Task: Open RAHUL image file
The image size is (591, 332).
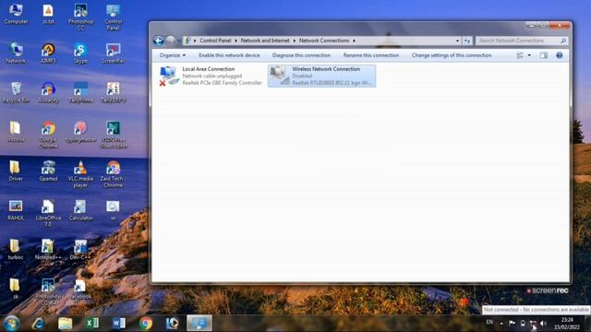Action: tap(16, 210)
